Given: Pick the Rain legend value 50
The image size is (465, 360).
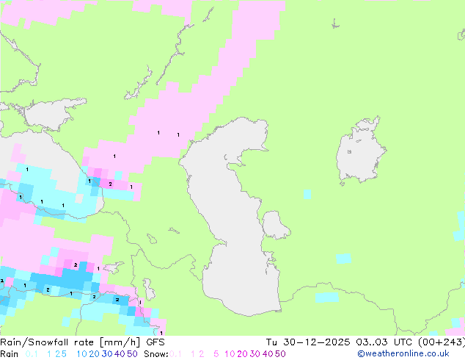Looking at the screenshot, I should tap(132, 354).
